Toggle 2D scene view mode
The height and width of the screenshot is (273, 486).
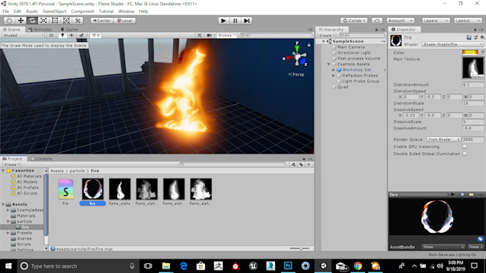coord(51,35)
